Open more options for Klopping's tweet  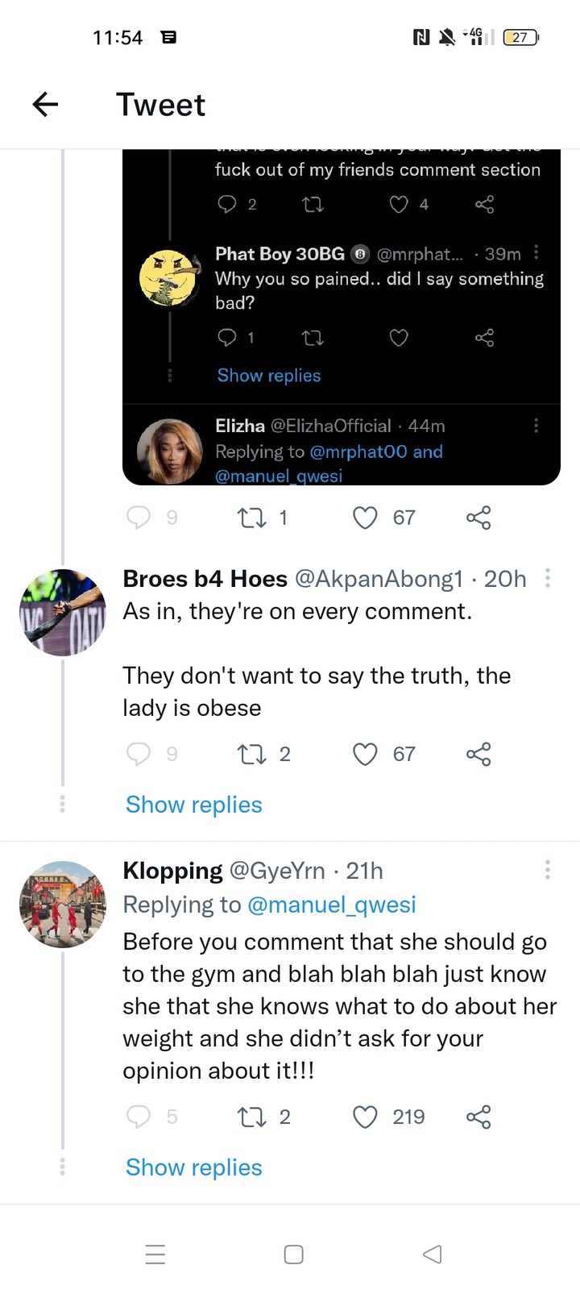pyautogui.click(x=548, y=869)
